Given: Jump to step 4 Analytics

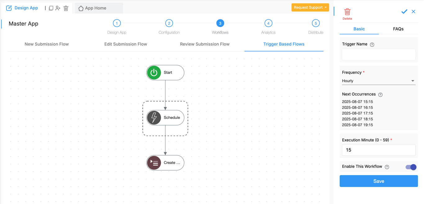Looking at the screenshot, I should tap(268, 24).
